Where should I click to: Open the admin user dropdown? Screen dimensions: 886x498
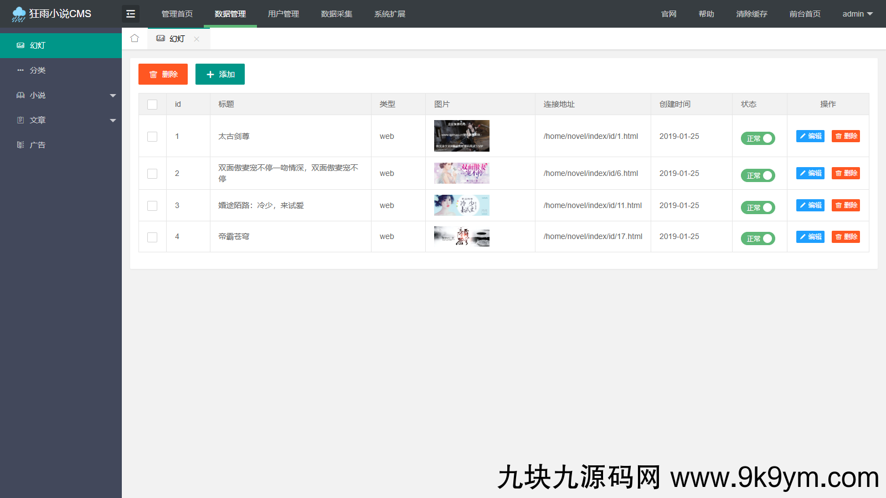857,14
